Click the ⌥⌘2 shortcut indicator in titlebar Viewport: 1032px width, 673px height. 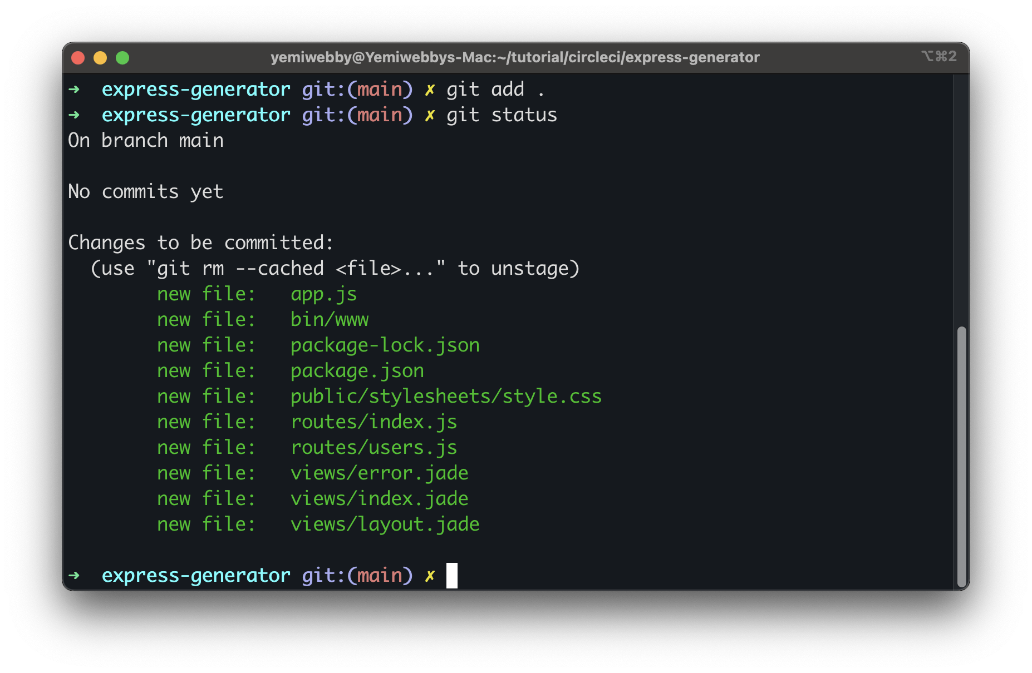940,56
